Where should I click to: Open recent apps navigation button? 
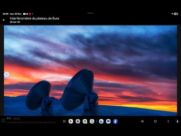click(143, 121)
